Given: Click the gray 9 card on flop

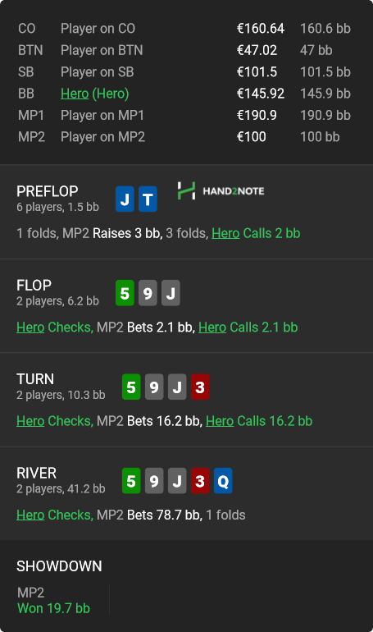Looking at the screenshot, I should [148, 293].
